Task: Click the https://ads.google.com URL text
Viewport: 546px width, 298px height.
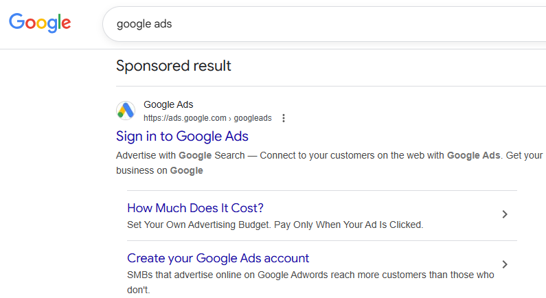Action: pos(185,118)
